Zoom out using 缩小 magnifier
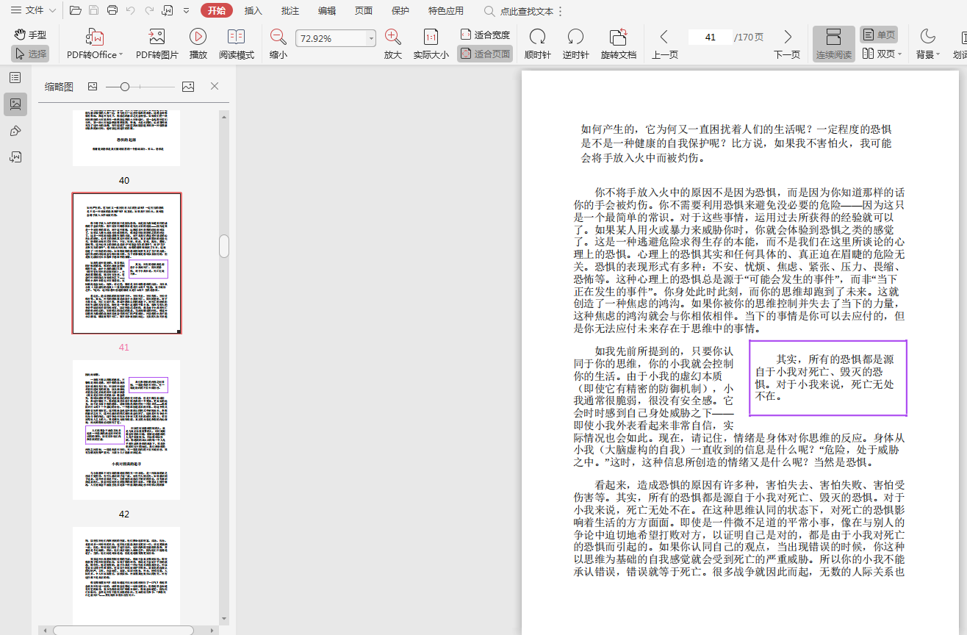Image resolution: width=967 pixels, height=635 pixels. pos(278,37)
